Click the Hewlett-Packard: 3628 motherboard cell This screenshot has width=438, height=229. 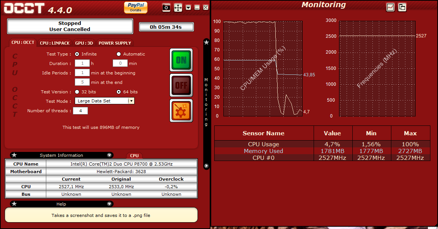point(121,172)
